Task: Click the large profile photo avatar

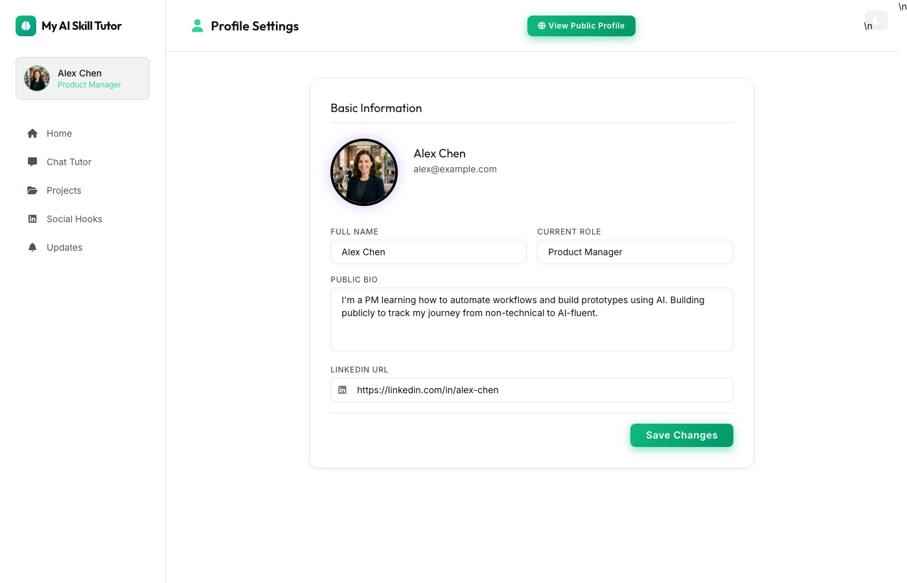Action: pyautogui.click(x=364, y=172)
